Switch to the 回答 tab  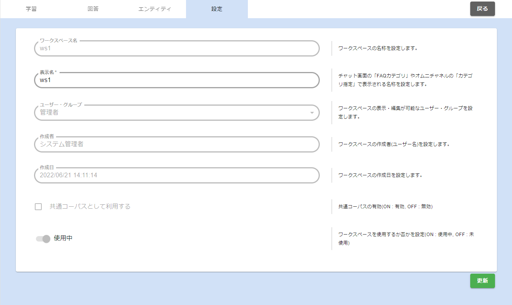[x=93, y=9]
